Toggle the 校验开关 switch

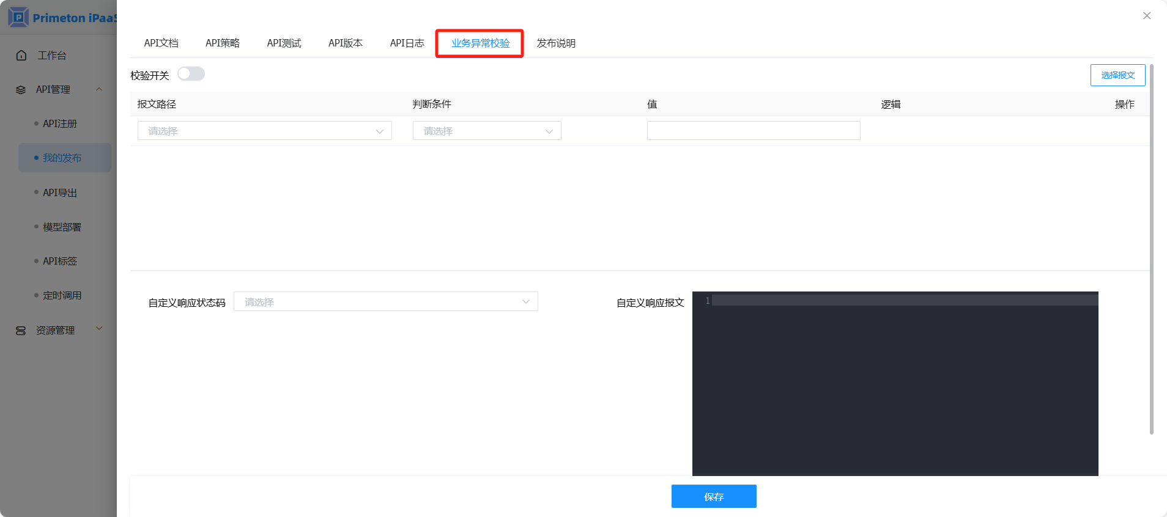[191, 74]
